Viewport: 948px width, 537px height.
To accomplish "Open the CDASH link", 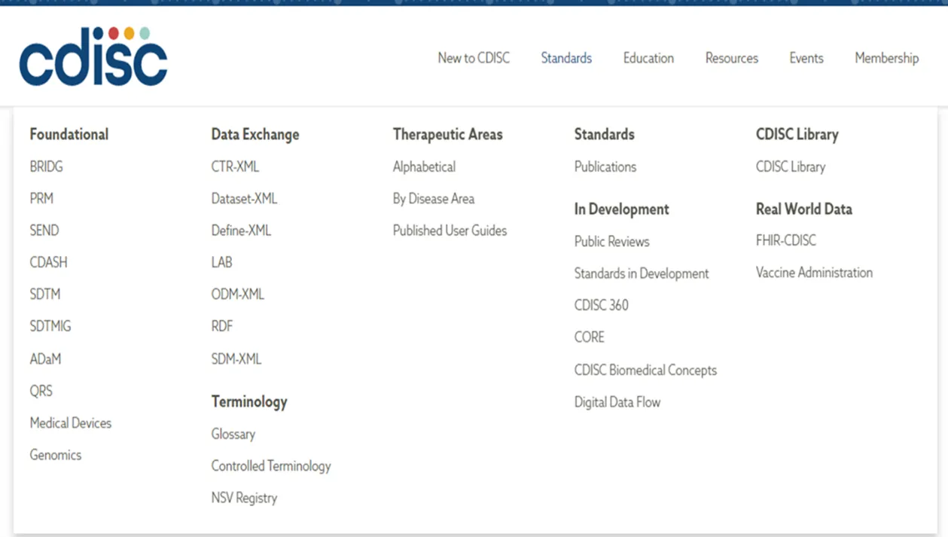I will pos(48,262).
